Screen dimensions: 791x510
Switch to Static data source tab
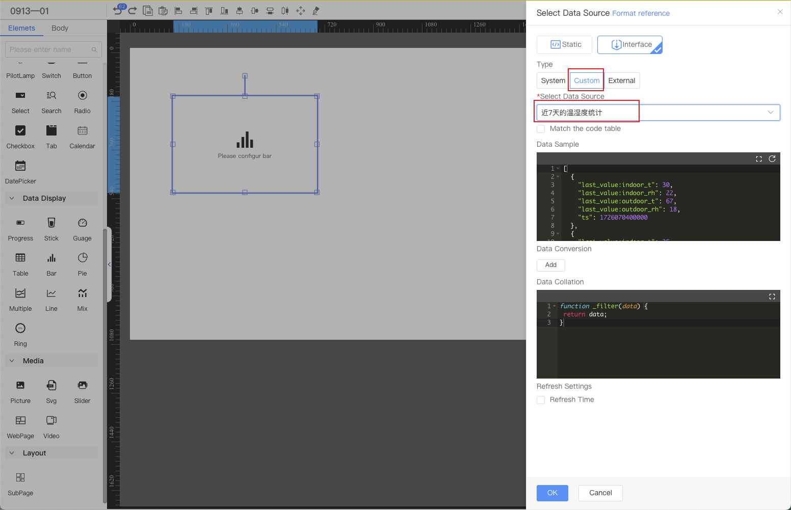pyautogui.click(x=564, y=45)
